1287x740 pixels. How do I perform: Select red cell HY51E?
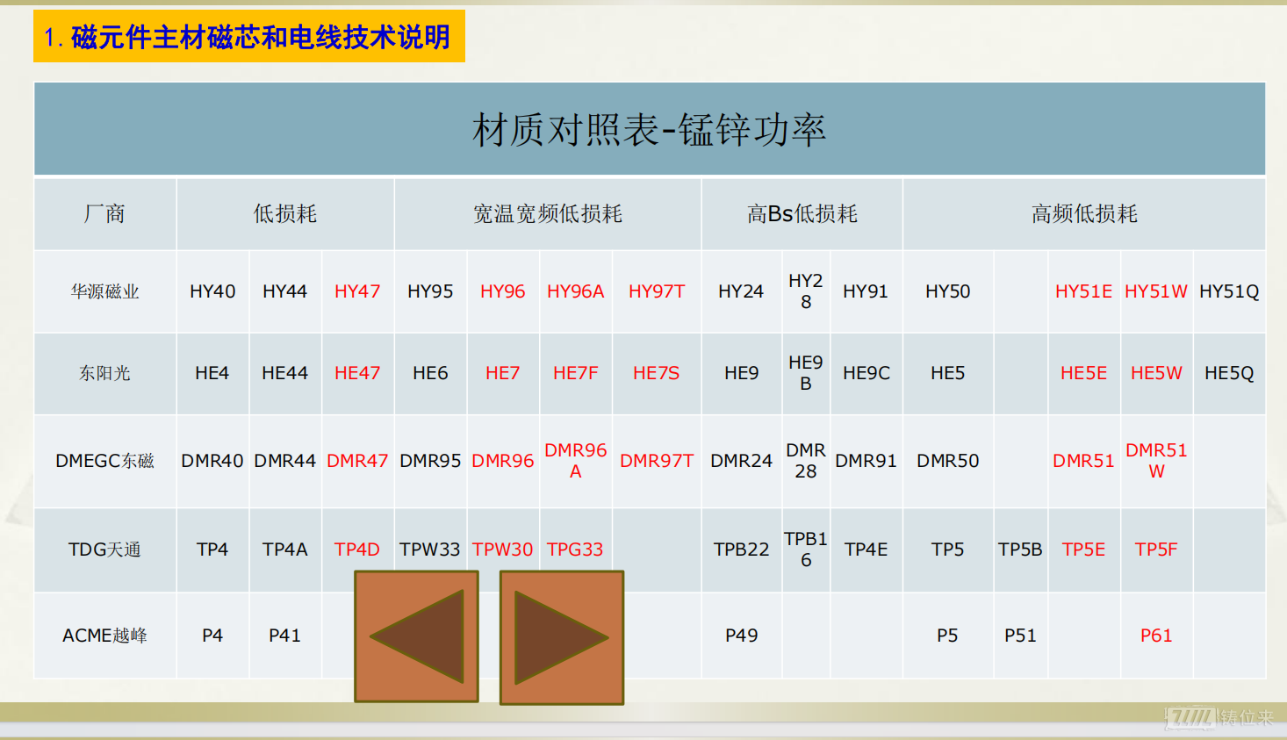1083,291
